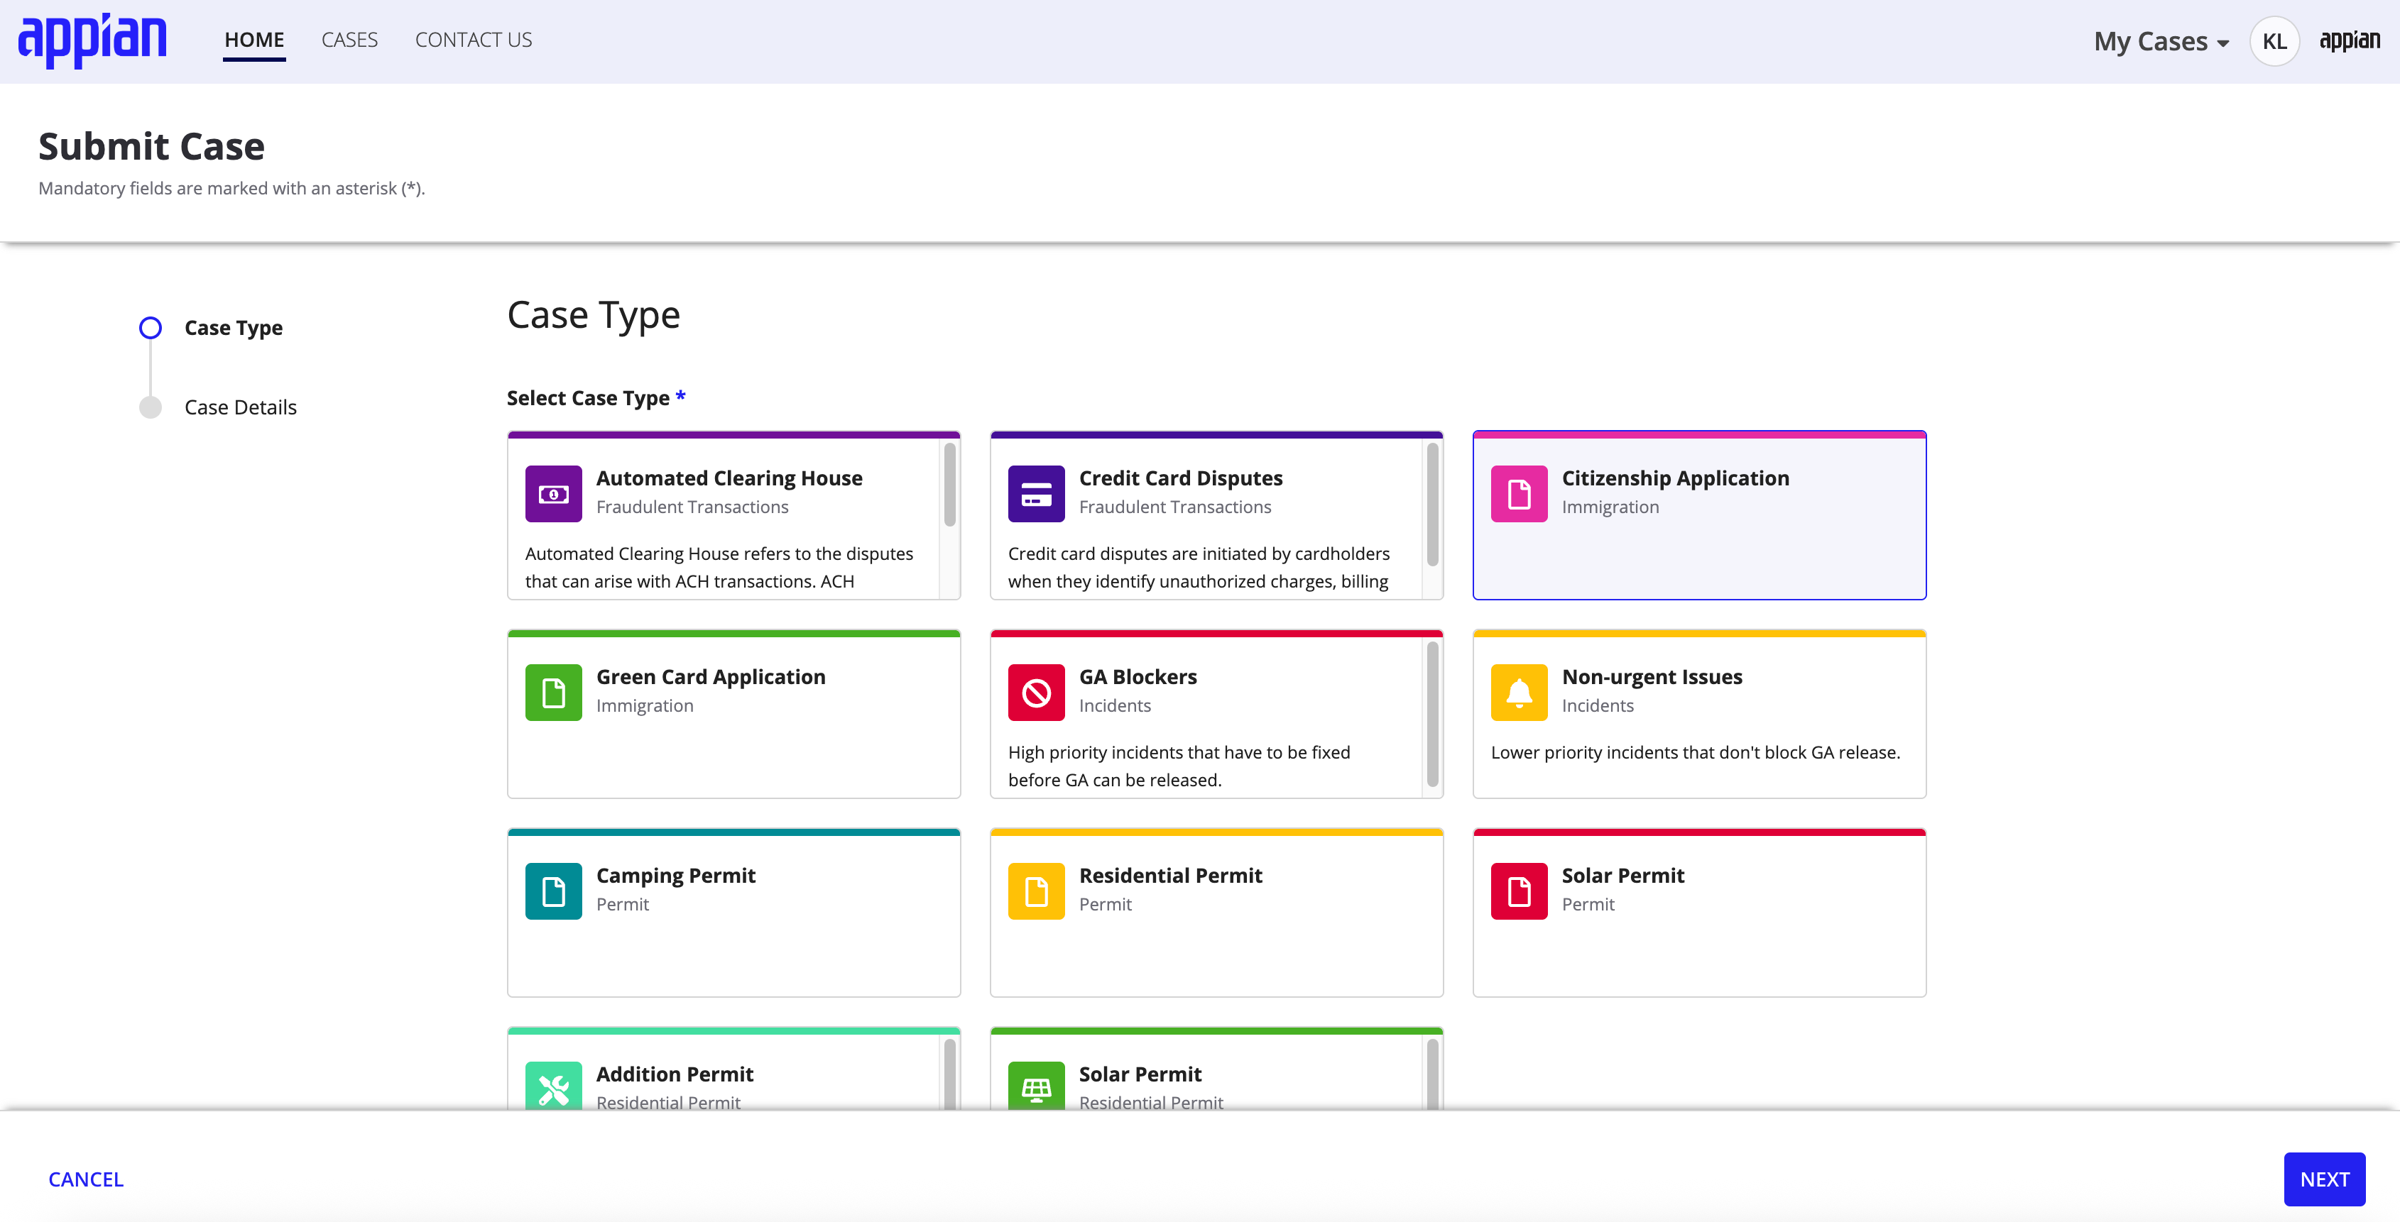This screenshot has width=2400, height=1222.
Task: Click the yellow Residential Permit document icon
Action: tap(1036, 891)
